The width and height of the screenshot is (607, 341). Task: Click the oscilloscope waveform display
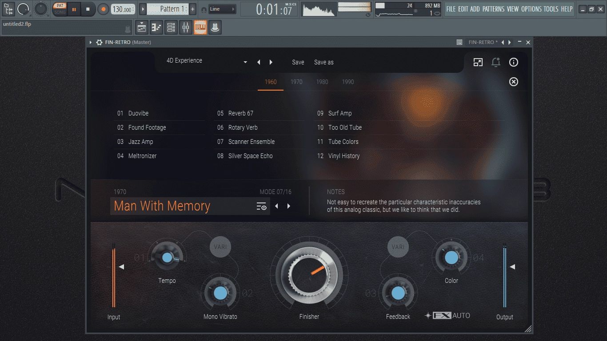(x=318, y=9)
